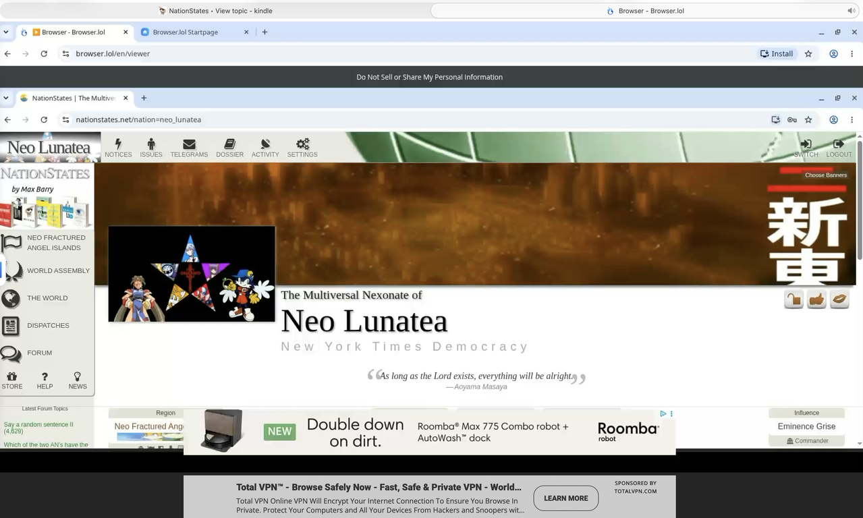The height and width of the screenshot is (518, 863).
Task: Click the scrollbar down arrow
Action: [x=859, y=444]
